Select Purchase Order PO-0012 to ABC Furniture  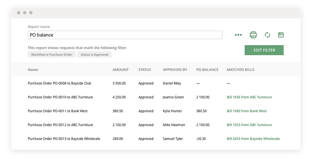(60, 125)
